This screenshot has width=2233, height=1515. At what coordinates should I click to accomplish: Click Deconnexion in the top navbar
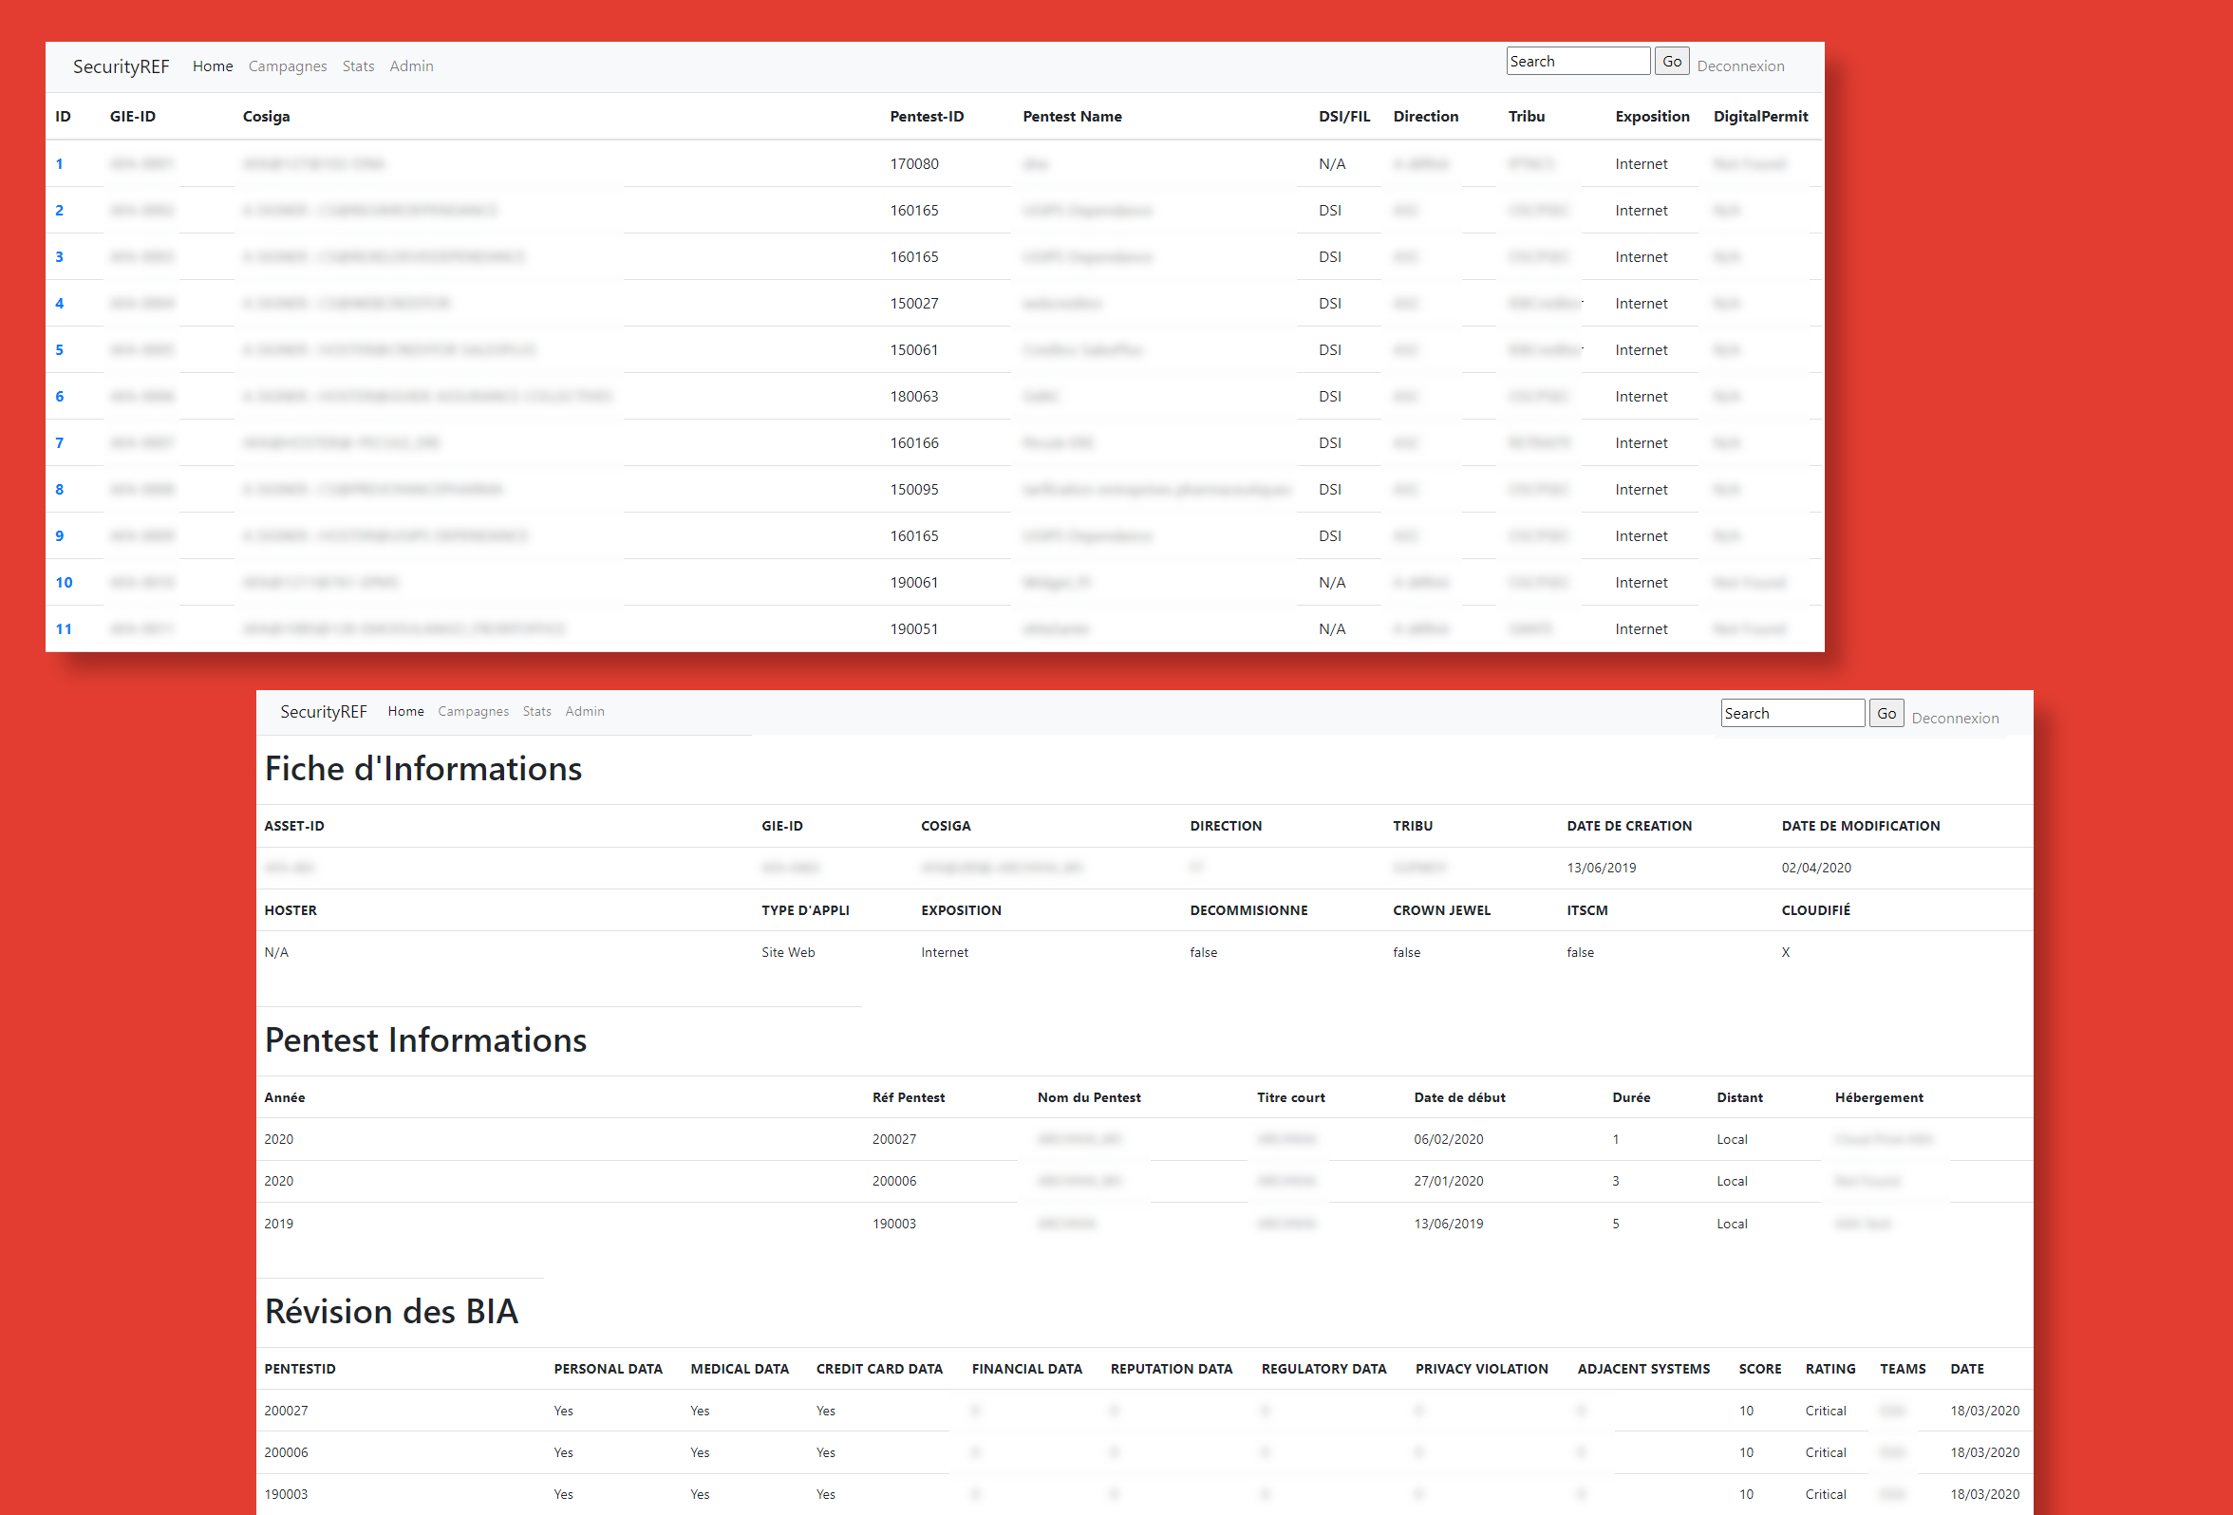[1740, 66]
